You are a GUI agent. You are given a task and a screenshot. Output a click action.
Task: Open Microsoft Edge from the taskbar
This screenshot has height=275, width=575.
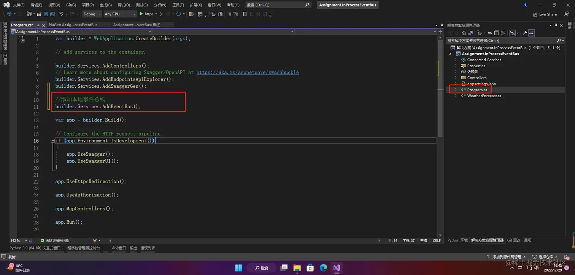[323, 268]
